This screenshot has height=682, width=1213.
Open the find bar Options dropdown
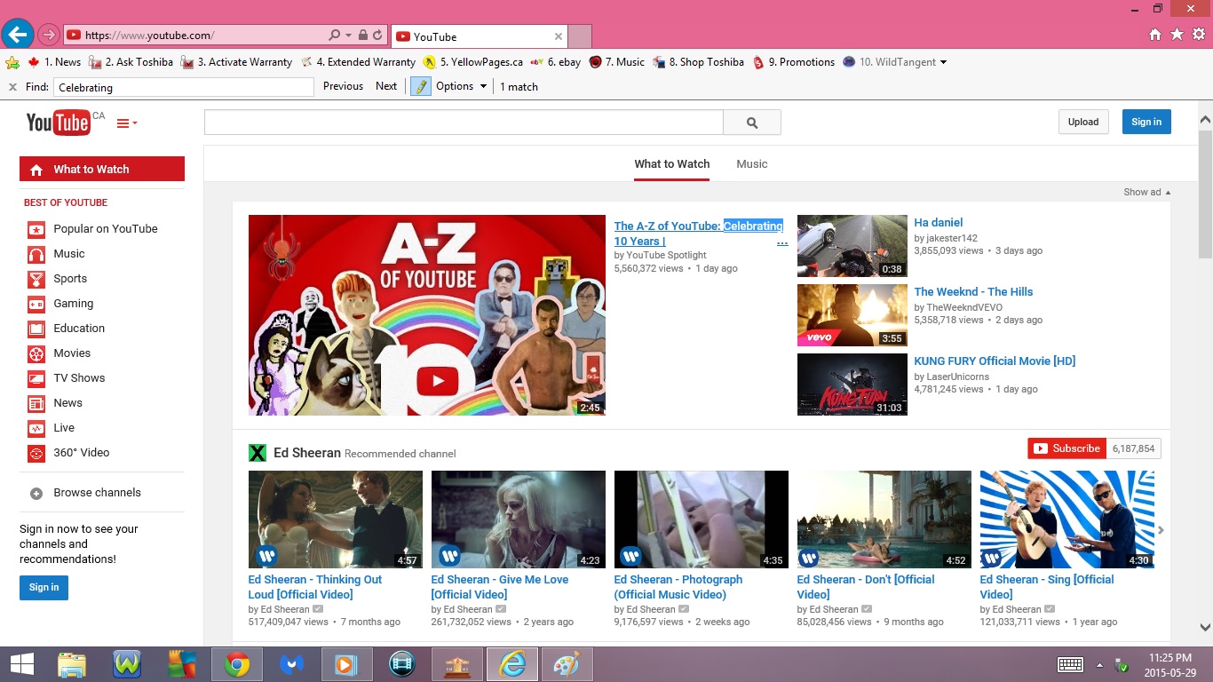pyautogui.click(x=461, y=86)
